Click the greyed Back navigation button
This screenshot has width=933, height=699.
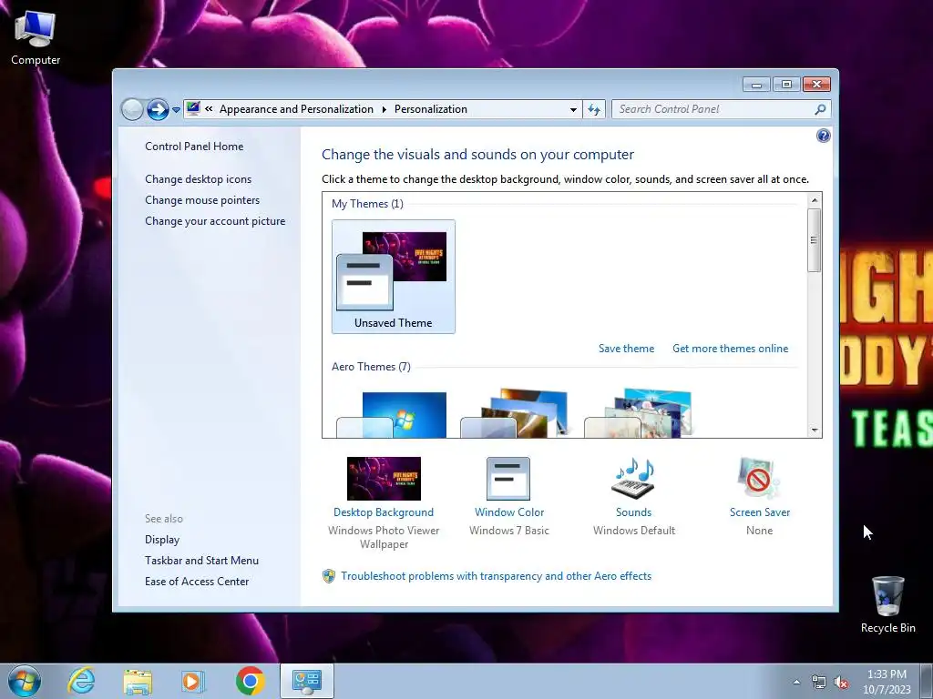tap(132, 109)
